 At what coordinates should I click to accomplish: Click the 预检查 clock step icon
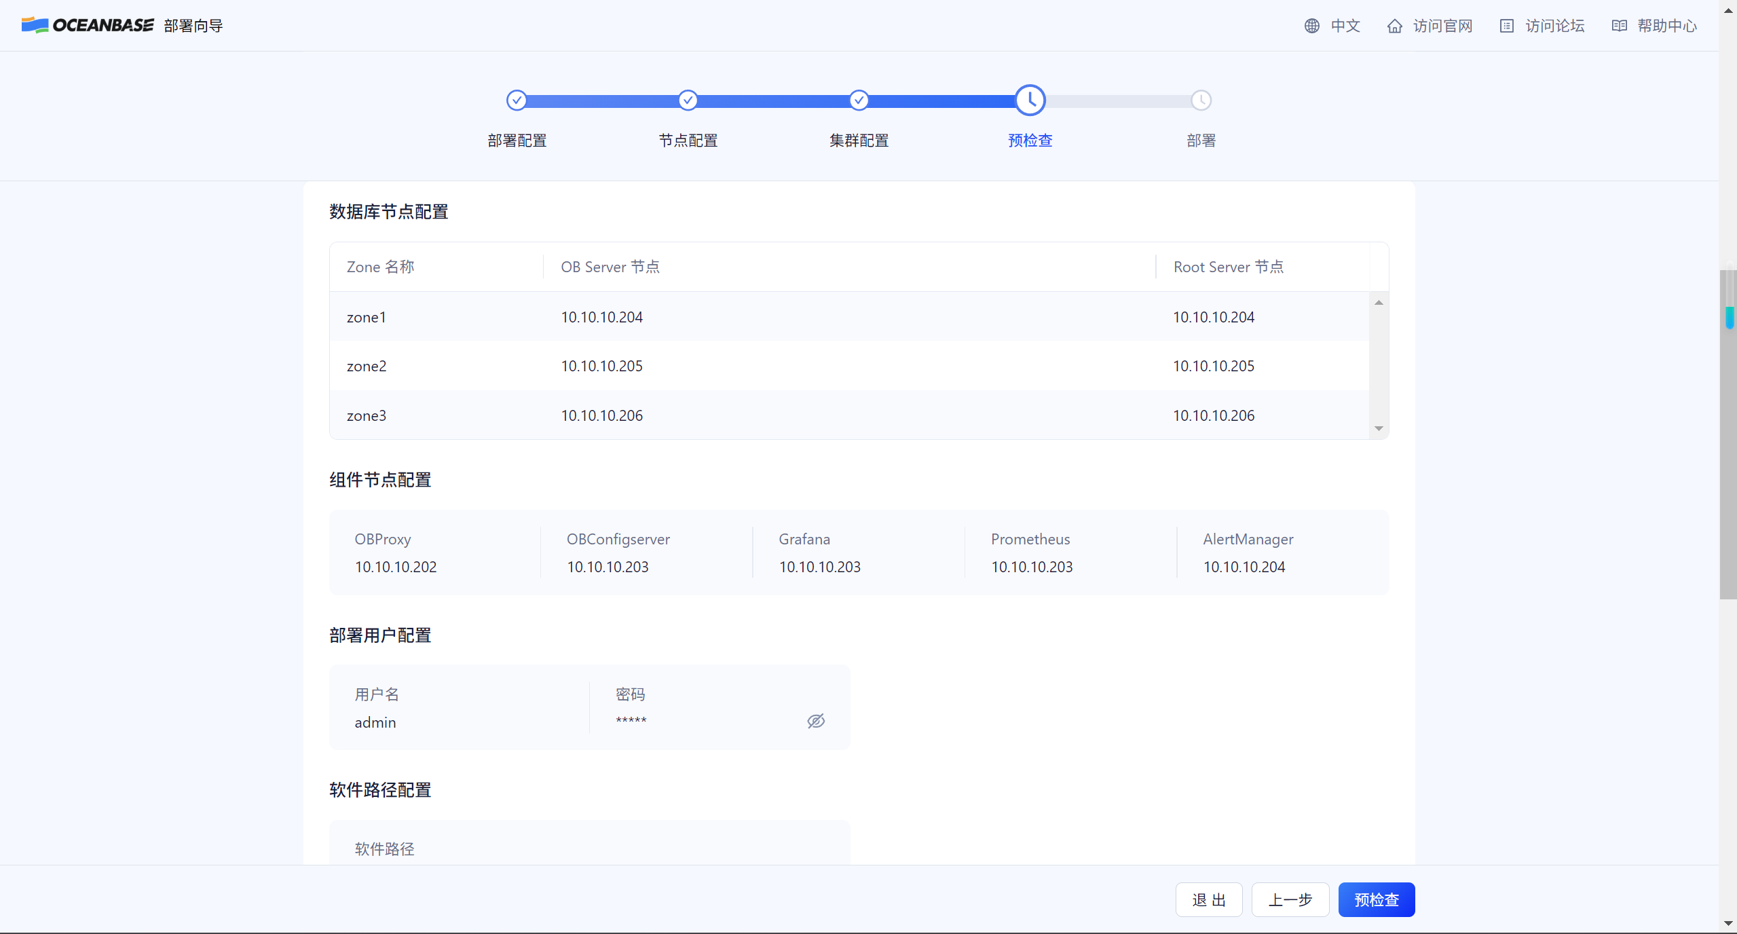(1030, 100)
